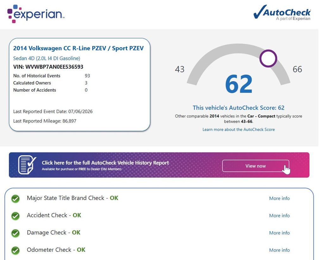Image resolution: width=324 pixels, height=260 pixels.
Task: Open More info for Odometer Check
Action: click(279, 250)
